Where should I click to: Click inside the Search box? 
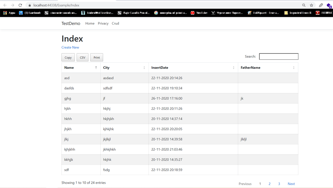pyautogui.click(x=279, y=56)
